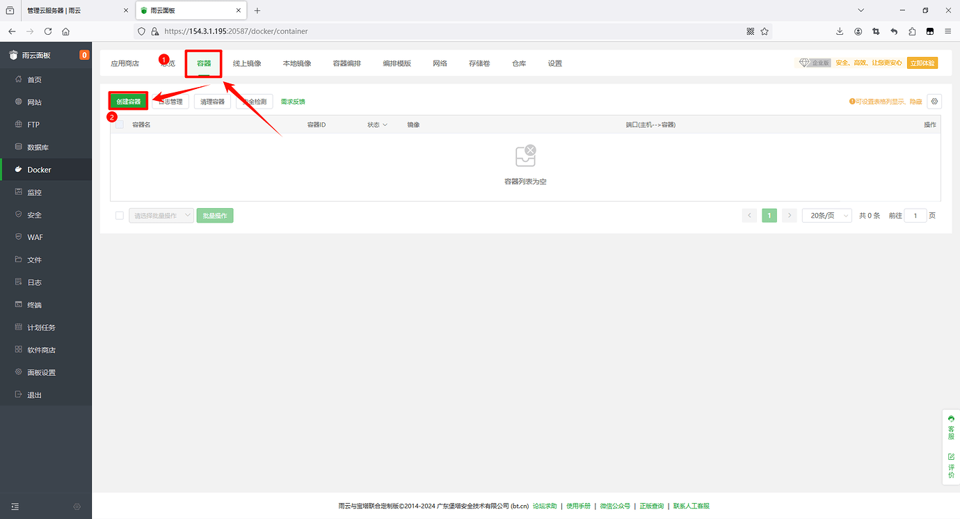The width and height of the screenshot is (960, 519).
Task: Open the 使用手册 manual link in the footer
Action: tap(577, 506)
